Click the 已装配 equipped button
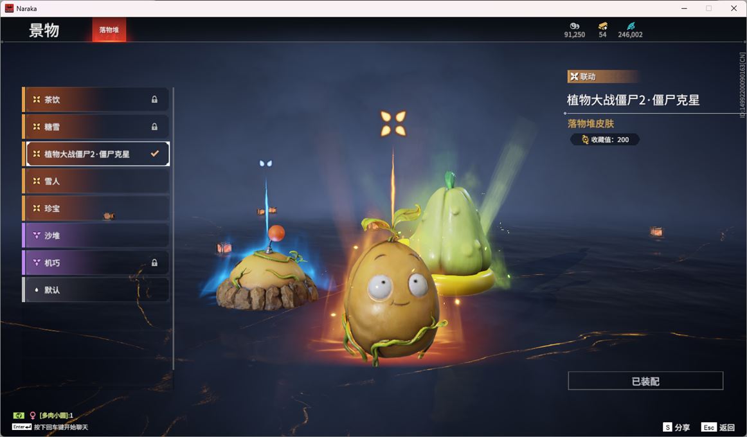 (x=645, y=381)
